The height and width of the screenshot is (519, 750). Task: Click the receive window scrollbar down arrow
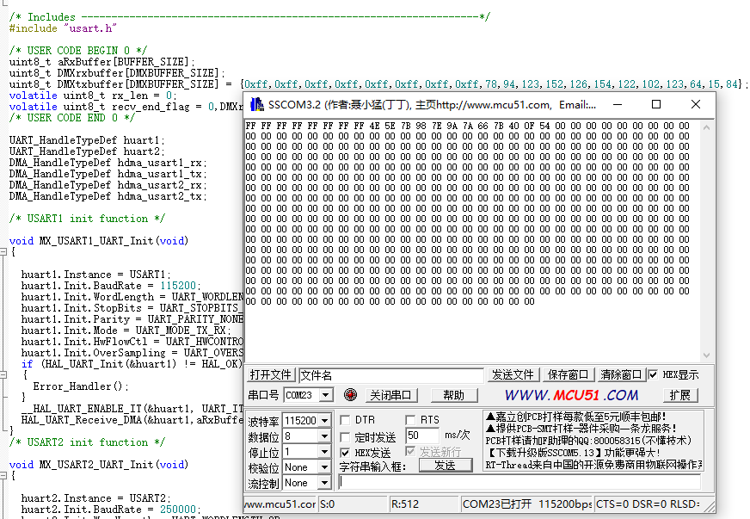pyautogui.click(x=706, y=355)
